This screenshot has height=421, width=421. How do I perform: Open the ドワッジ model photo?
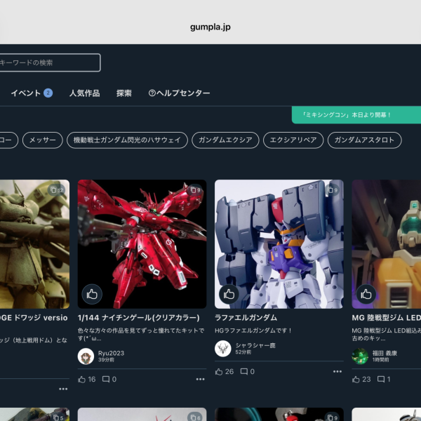click(34, 244)
